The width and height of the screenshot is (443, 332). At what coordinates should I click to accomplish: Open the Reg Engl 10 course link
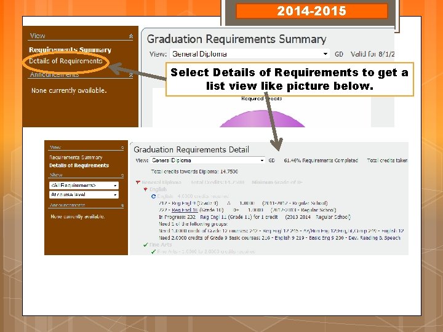(185, 210)
